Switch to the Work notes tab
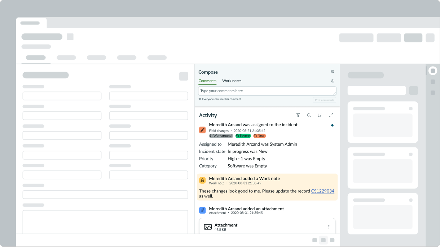Image resolution: width=440 pixels, height=247 pixels. (232, 81)
